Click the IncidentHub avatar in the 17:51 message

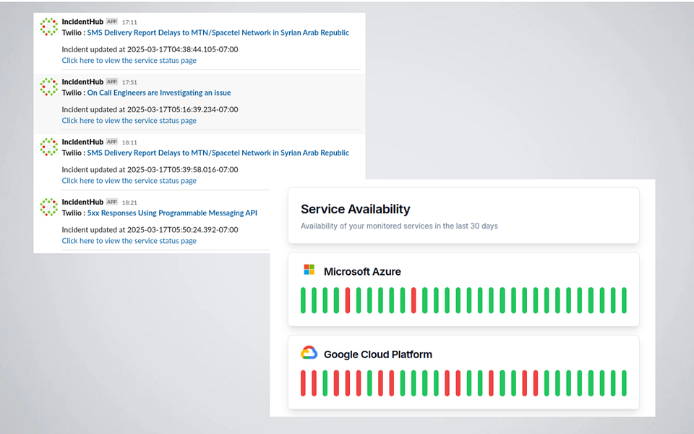48,87
